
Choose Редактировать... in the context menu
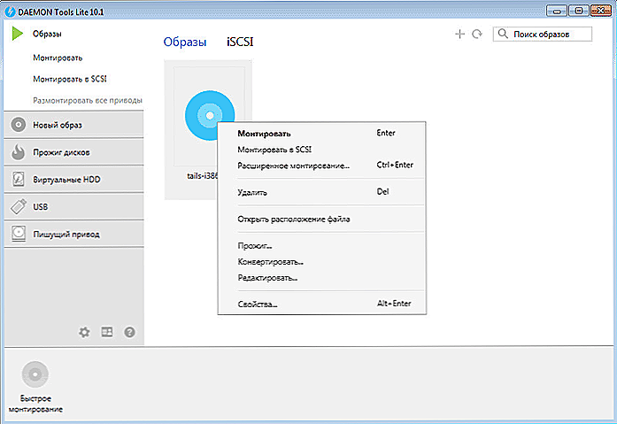(x=322, y=278)
